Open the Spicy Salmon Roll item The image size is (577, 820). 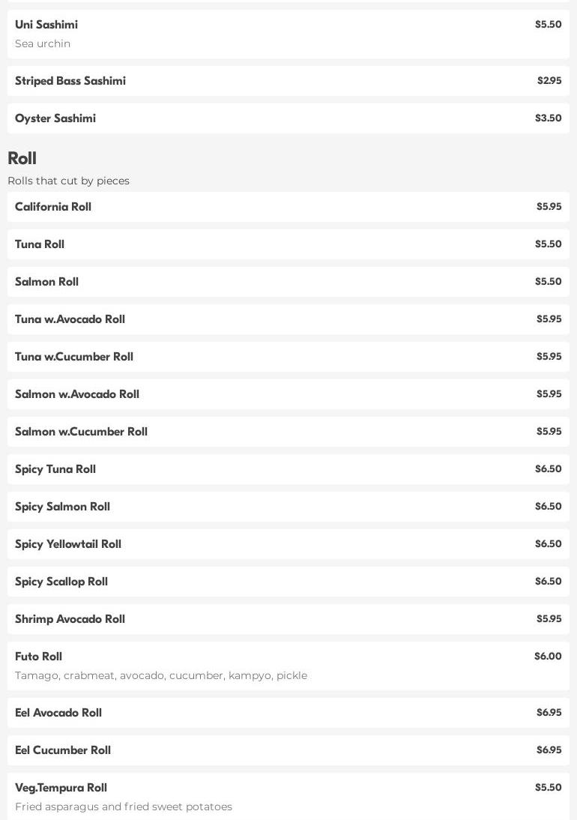[288, 507]
